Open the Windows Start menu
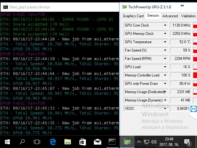The height and width of the screenshot is (148, 197). (x=7, y=142)
